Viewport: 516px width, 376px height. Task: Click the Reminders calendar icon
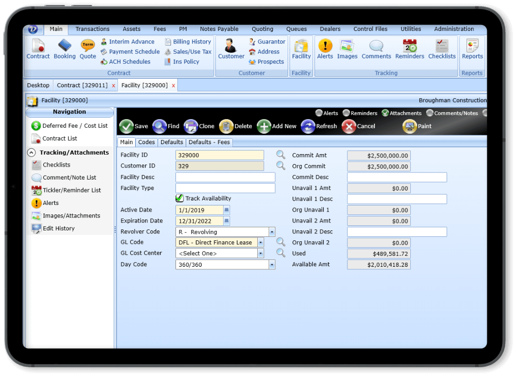pyautogui.click(x=409, y=47)
